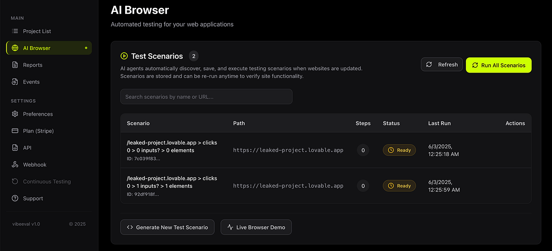Run All Scenarios button

499,65
